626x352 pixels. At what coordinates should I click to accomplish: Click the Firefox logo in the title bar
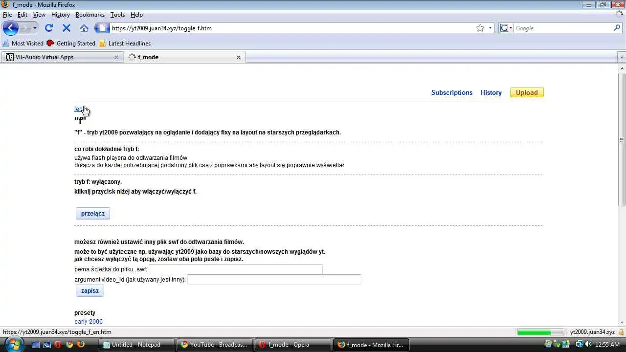tap(5, 4)
